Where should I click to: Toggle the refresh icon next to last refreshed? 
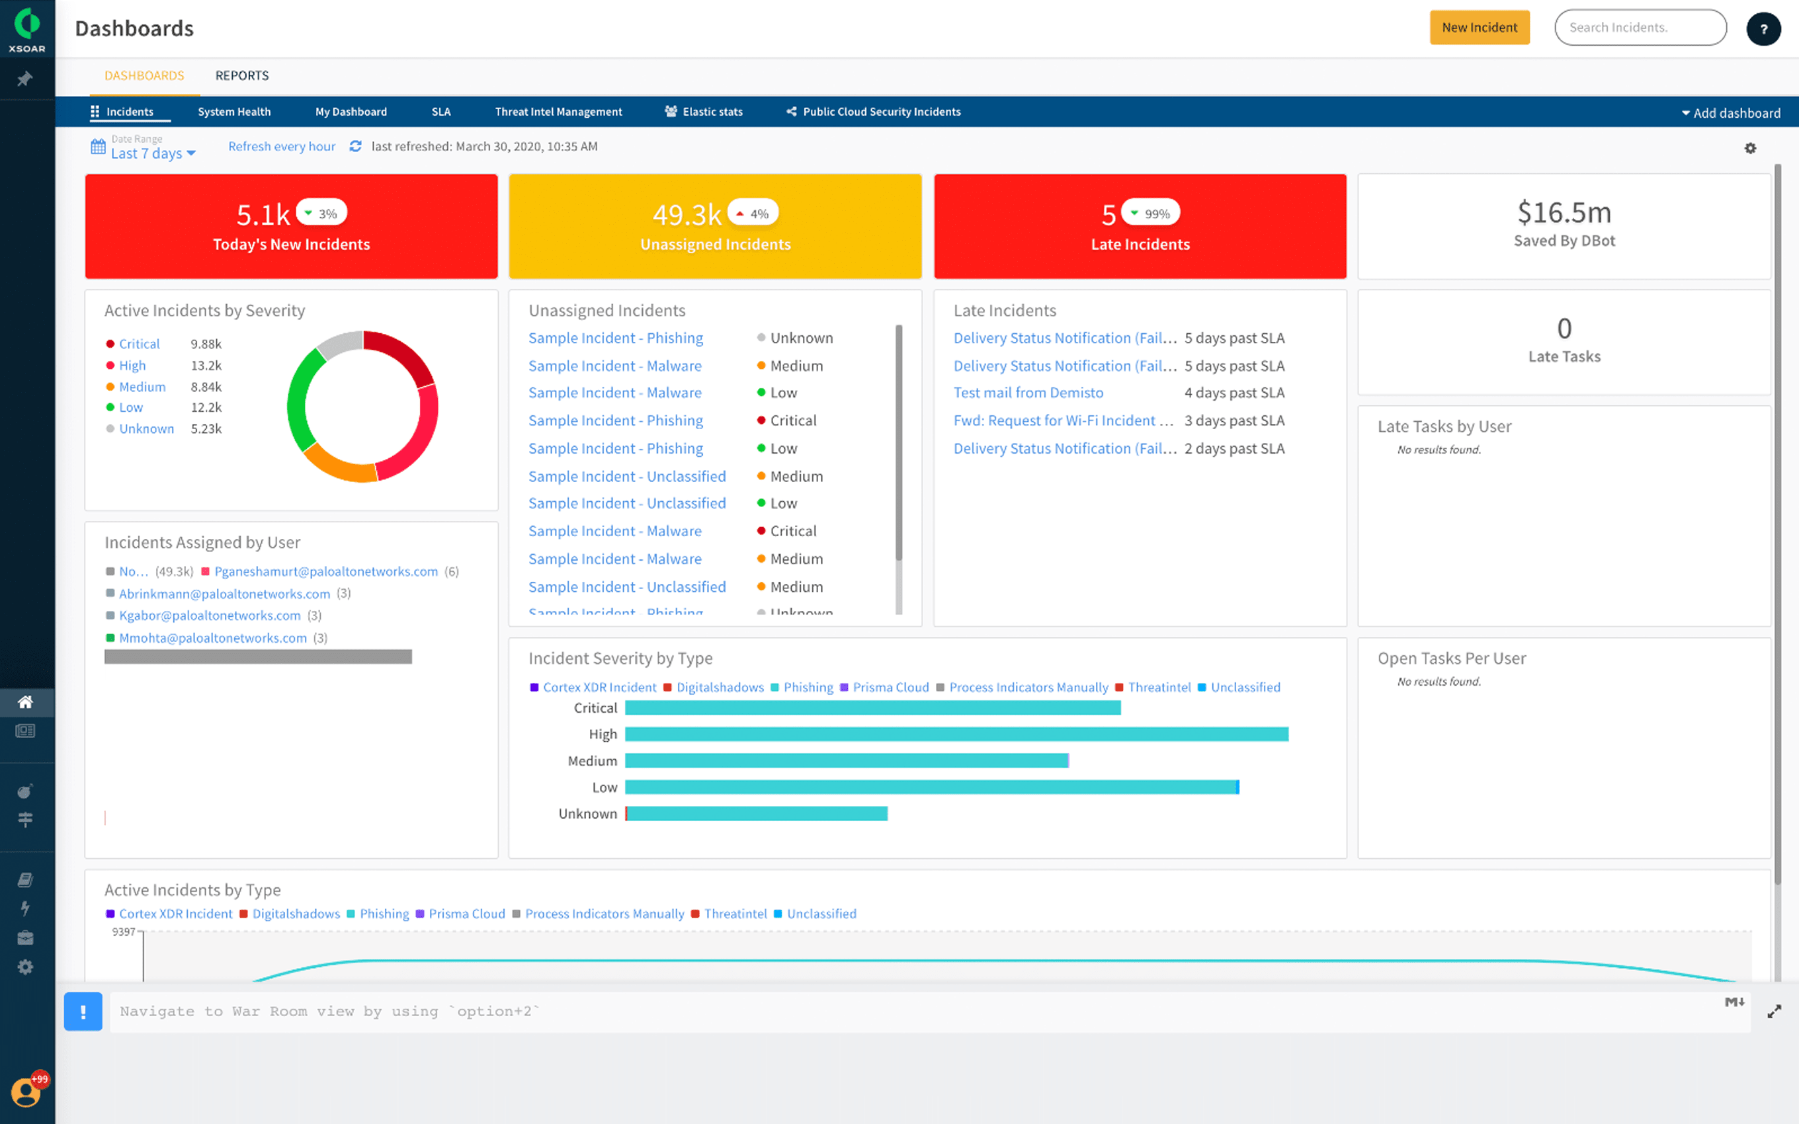[356, 146]
